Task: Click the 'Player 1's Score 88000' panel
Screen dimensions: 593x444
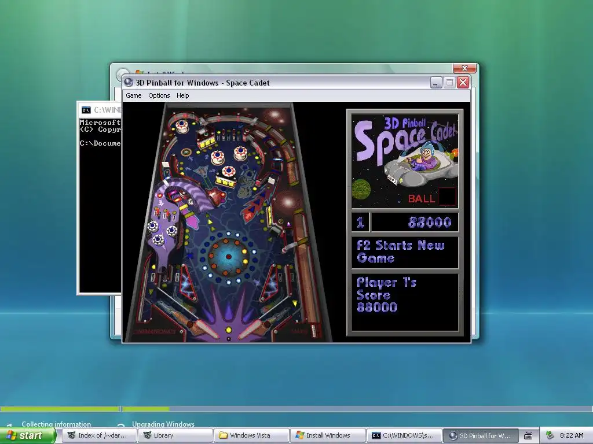Action: [x=405, y=302]
